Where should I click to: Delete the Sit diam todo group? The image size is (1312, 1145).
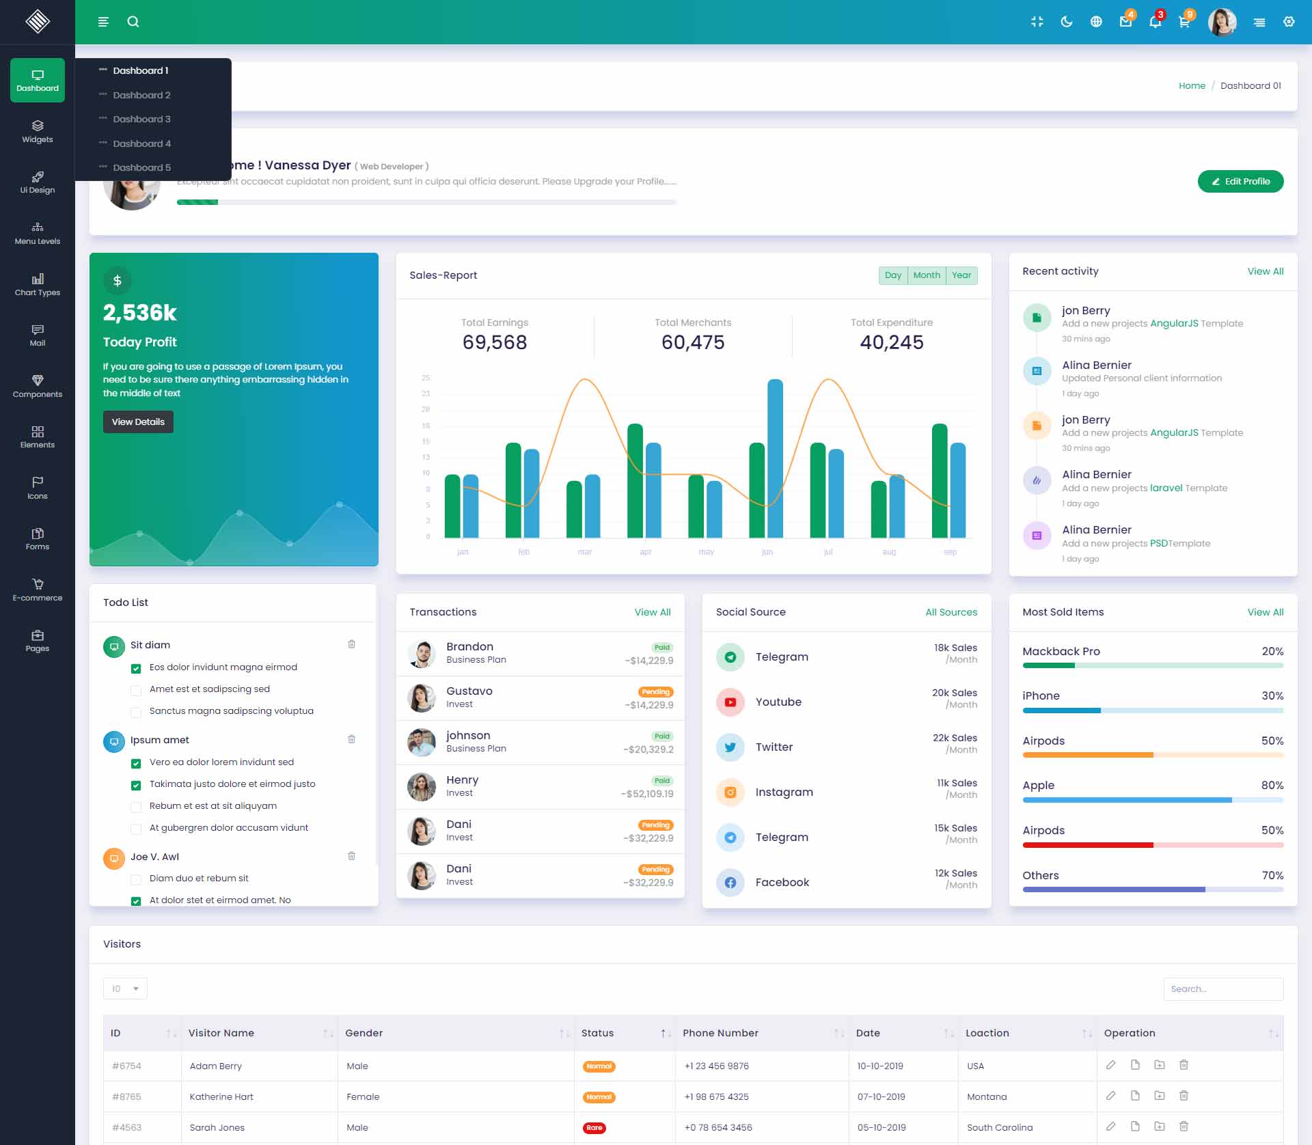coord(351,644)
